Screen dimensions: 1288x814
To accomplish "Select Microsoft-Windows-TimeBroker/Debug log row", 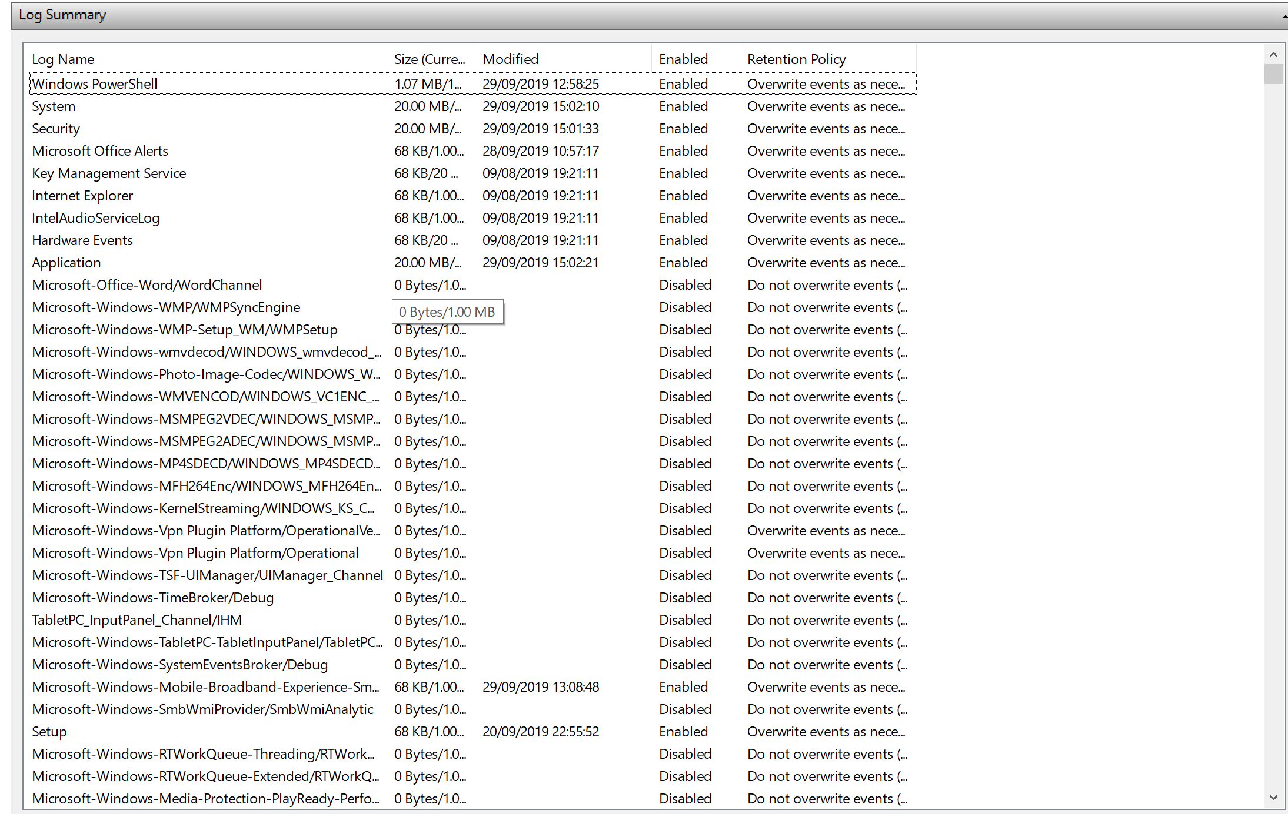I will pyautogui.click(x=153, y=598).
